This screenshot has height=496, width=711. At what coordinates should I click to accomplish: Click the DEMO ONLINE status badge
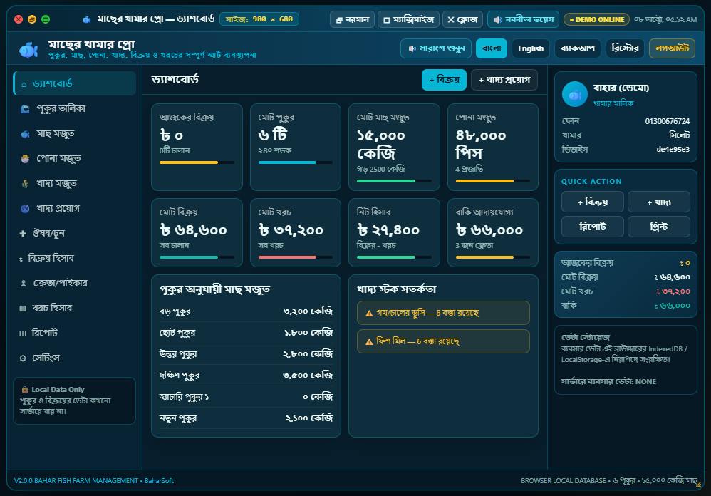pos(596,19)
